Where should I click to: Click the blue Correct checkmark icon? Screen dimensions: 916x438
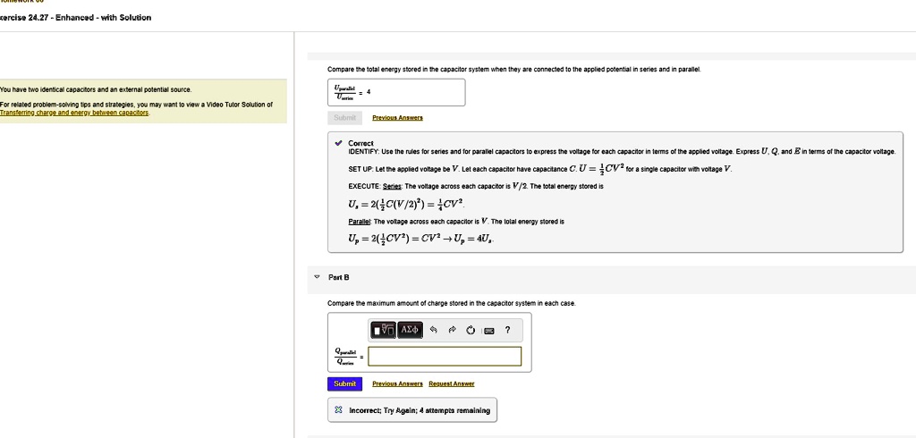point(338,143)
